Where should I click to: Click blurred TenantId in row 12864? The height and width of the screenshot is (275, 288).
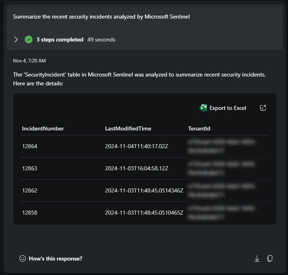(x=221, y=146)
